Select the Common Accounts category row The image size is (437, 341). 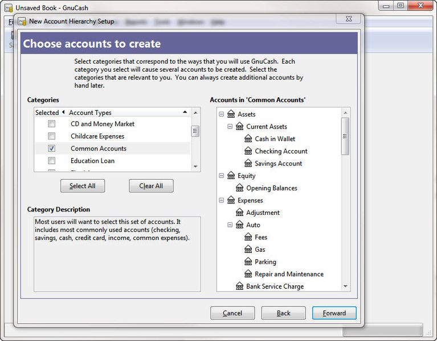(x=112, y=148)
